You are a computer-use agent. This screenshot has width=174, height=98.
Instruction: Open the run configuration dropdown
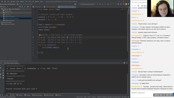[x=87, y=4]
